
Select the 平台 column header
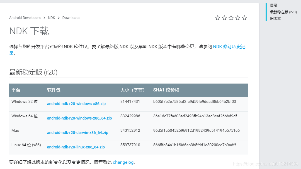coord(16,90)
